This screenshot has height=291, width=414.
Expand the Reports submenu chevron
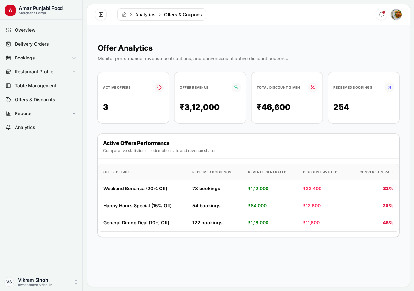pos(74,113)
